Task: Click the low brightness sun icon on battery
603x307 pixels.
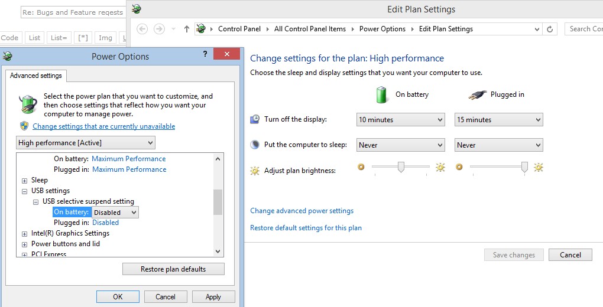Action: tap(361, 168)
